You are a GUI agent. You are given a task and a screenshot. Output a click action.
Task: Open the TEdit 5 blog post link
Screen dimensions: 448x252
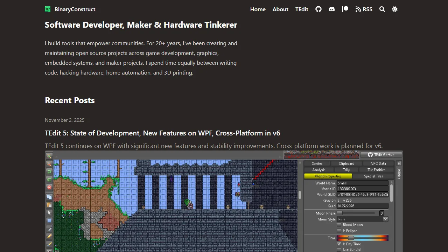[x=162, y=133]
